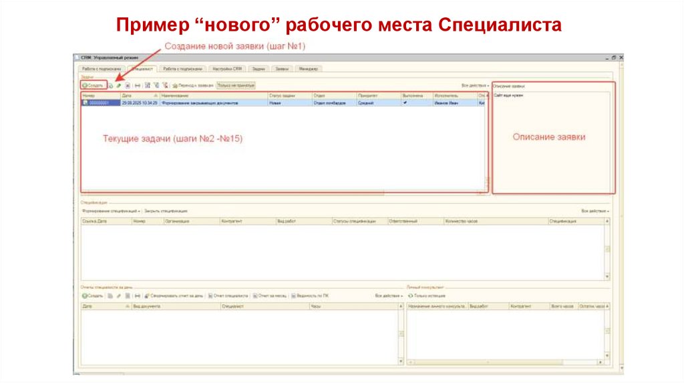This screenshot has width=684, height=383.
Task: Toggle the Только не принятые filter
Action: pos(236,85)
